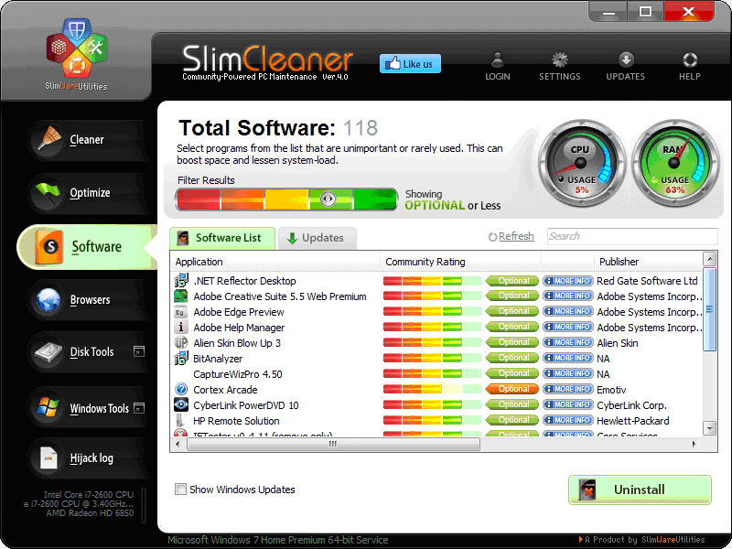732x549 pixels.
Task: Set filter to the yellow segment
Action: tap(286, 199)
